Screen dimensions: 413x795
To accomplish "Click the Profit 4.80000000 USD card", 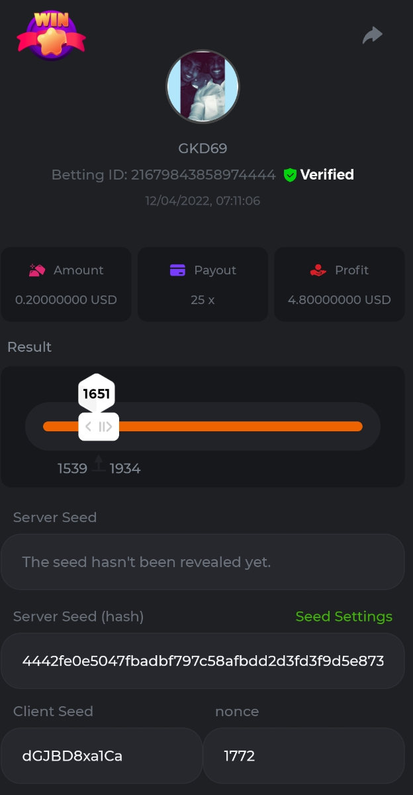I will coord(339,285).
